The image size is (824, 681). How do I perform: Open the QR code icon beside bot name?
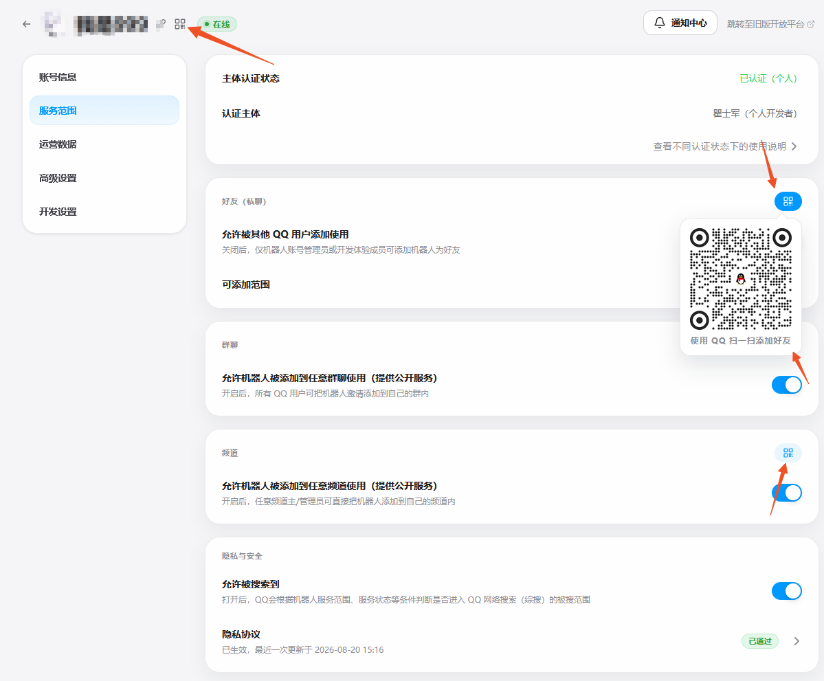[x=180, y=24]
